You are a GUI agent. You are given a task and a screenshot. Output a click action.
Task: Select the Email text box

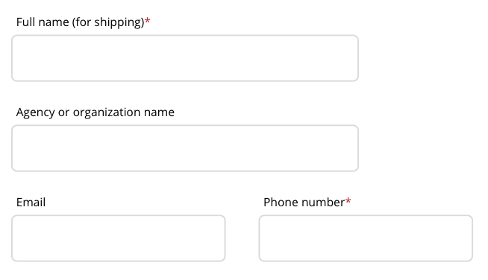pos(118,238)
